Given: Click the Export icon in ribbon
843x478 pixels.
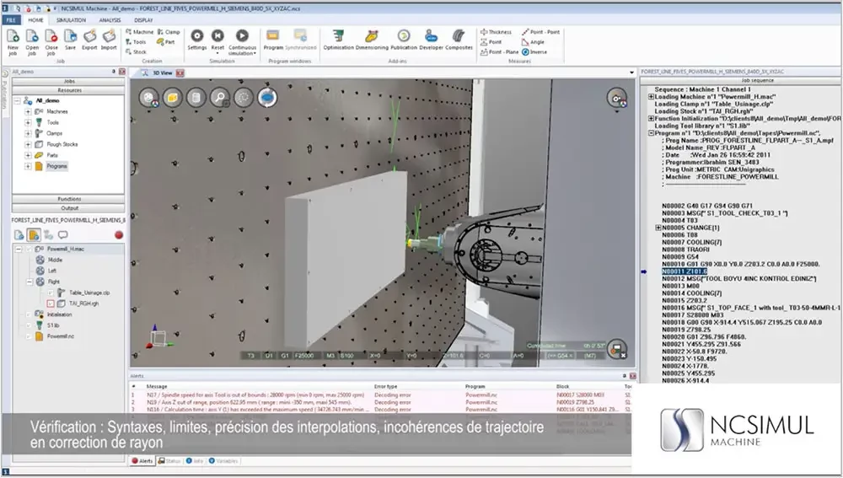Looking at the screenshot, I should (x=90, y=40).
